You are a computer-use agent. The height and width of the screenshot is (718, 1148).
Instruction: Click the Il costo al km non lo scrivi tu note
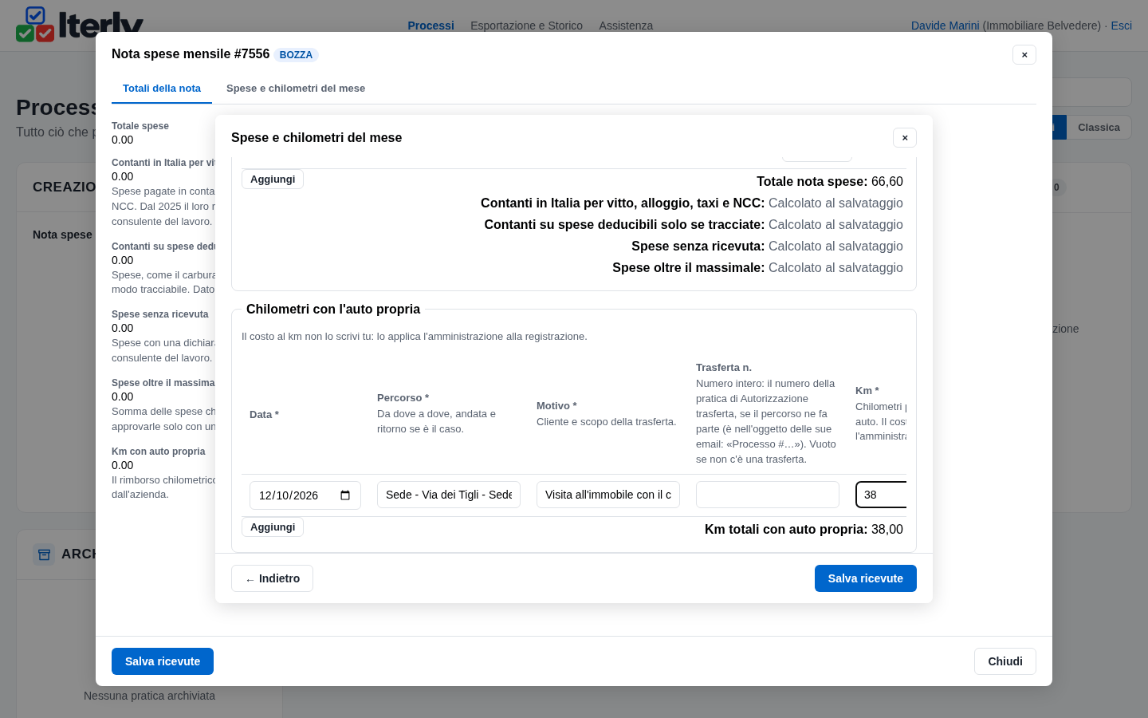(x=415, y=337)
